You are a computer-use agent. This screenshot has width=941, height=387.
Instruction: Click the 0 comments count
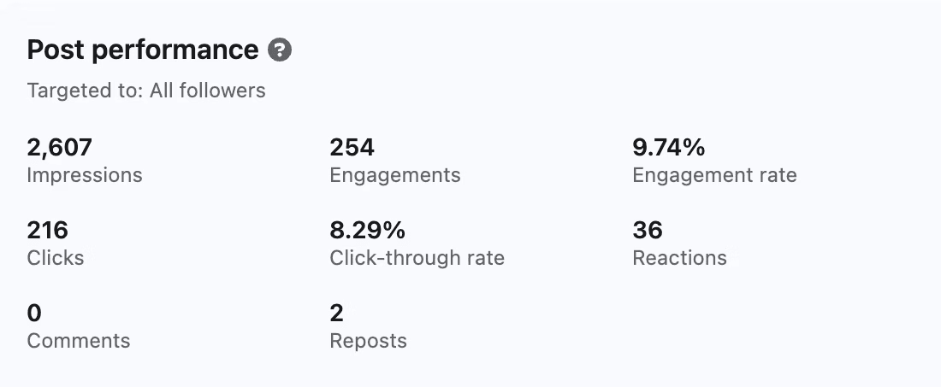coord(34,313)
